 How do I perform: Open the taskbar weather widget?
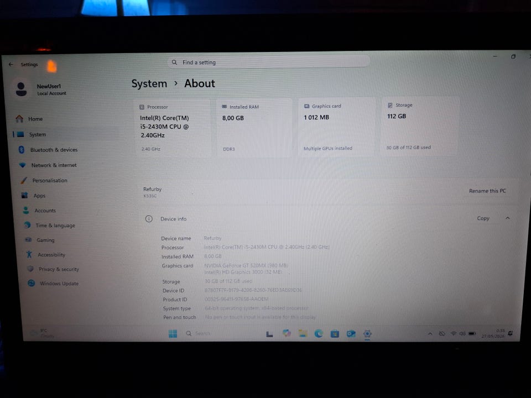coord(43,333)
